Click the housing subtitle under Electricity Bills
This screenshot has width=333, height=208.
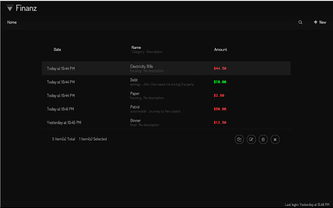[147, 71]
